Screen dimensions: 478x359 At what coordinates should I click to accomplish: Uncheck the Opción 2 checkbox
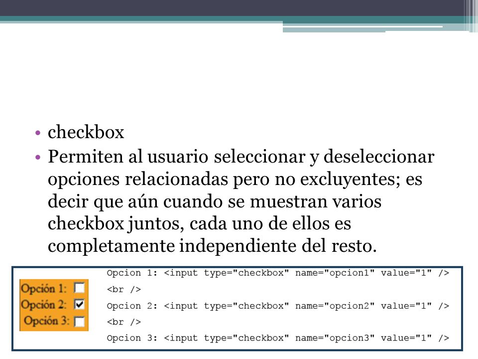pyautogui.click(x=79, y=304)
